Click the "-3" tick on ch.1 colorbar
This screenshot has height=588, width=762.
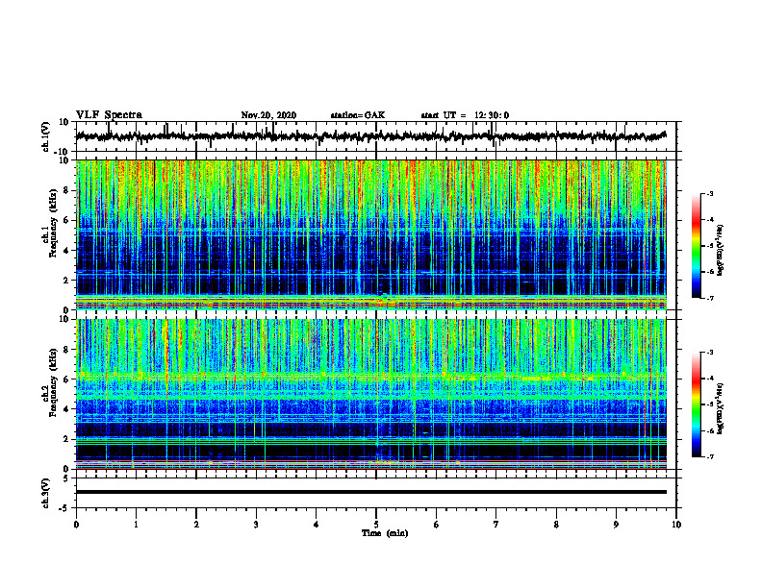[x=709, y=193]
